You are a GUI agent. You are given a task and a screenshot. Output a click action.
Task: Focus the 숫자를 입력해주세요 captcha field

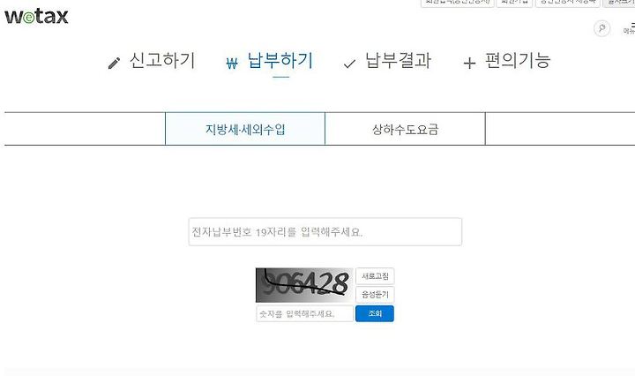click(x=305, y=313)
